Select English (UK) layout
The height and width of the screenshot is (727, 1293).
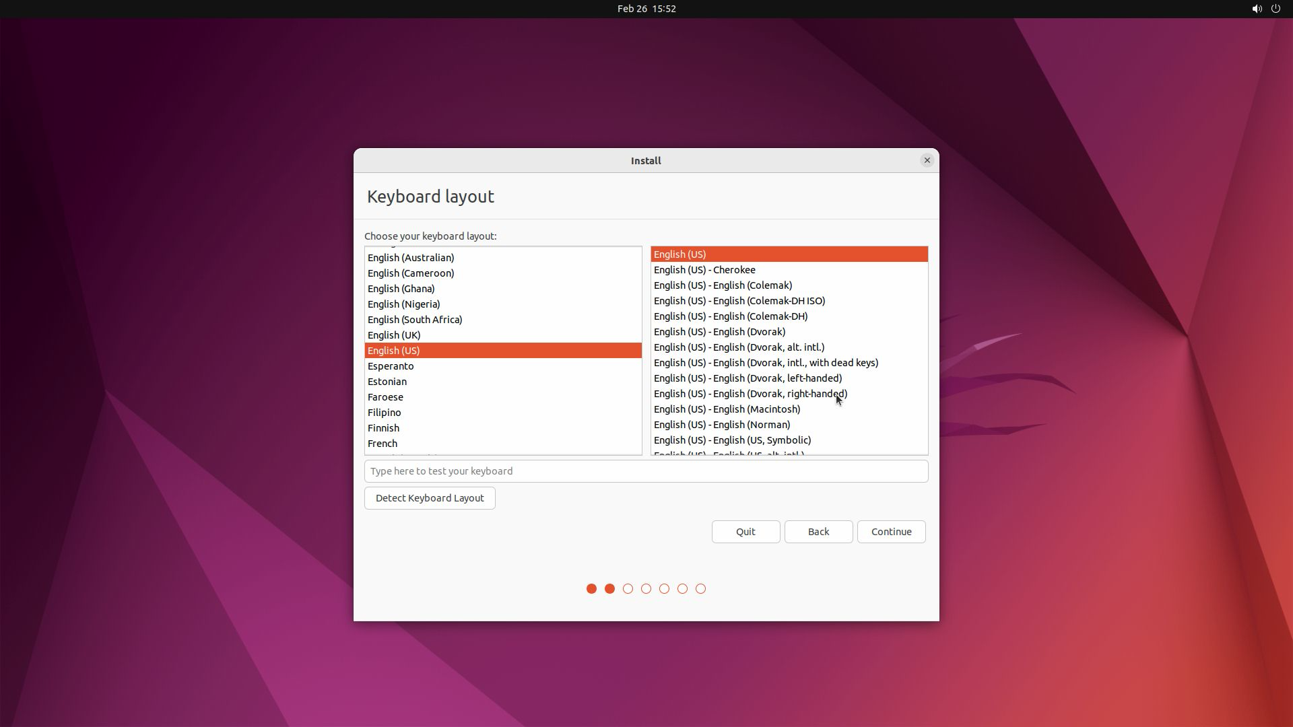click(x=394, y=335)
